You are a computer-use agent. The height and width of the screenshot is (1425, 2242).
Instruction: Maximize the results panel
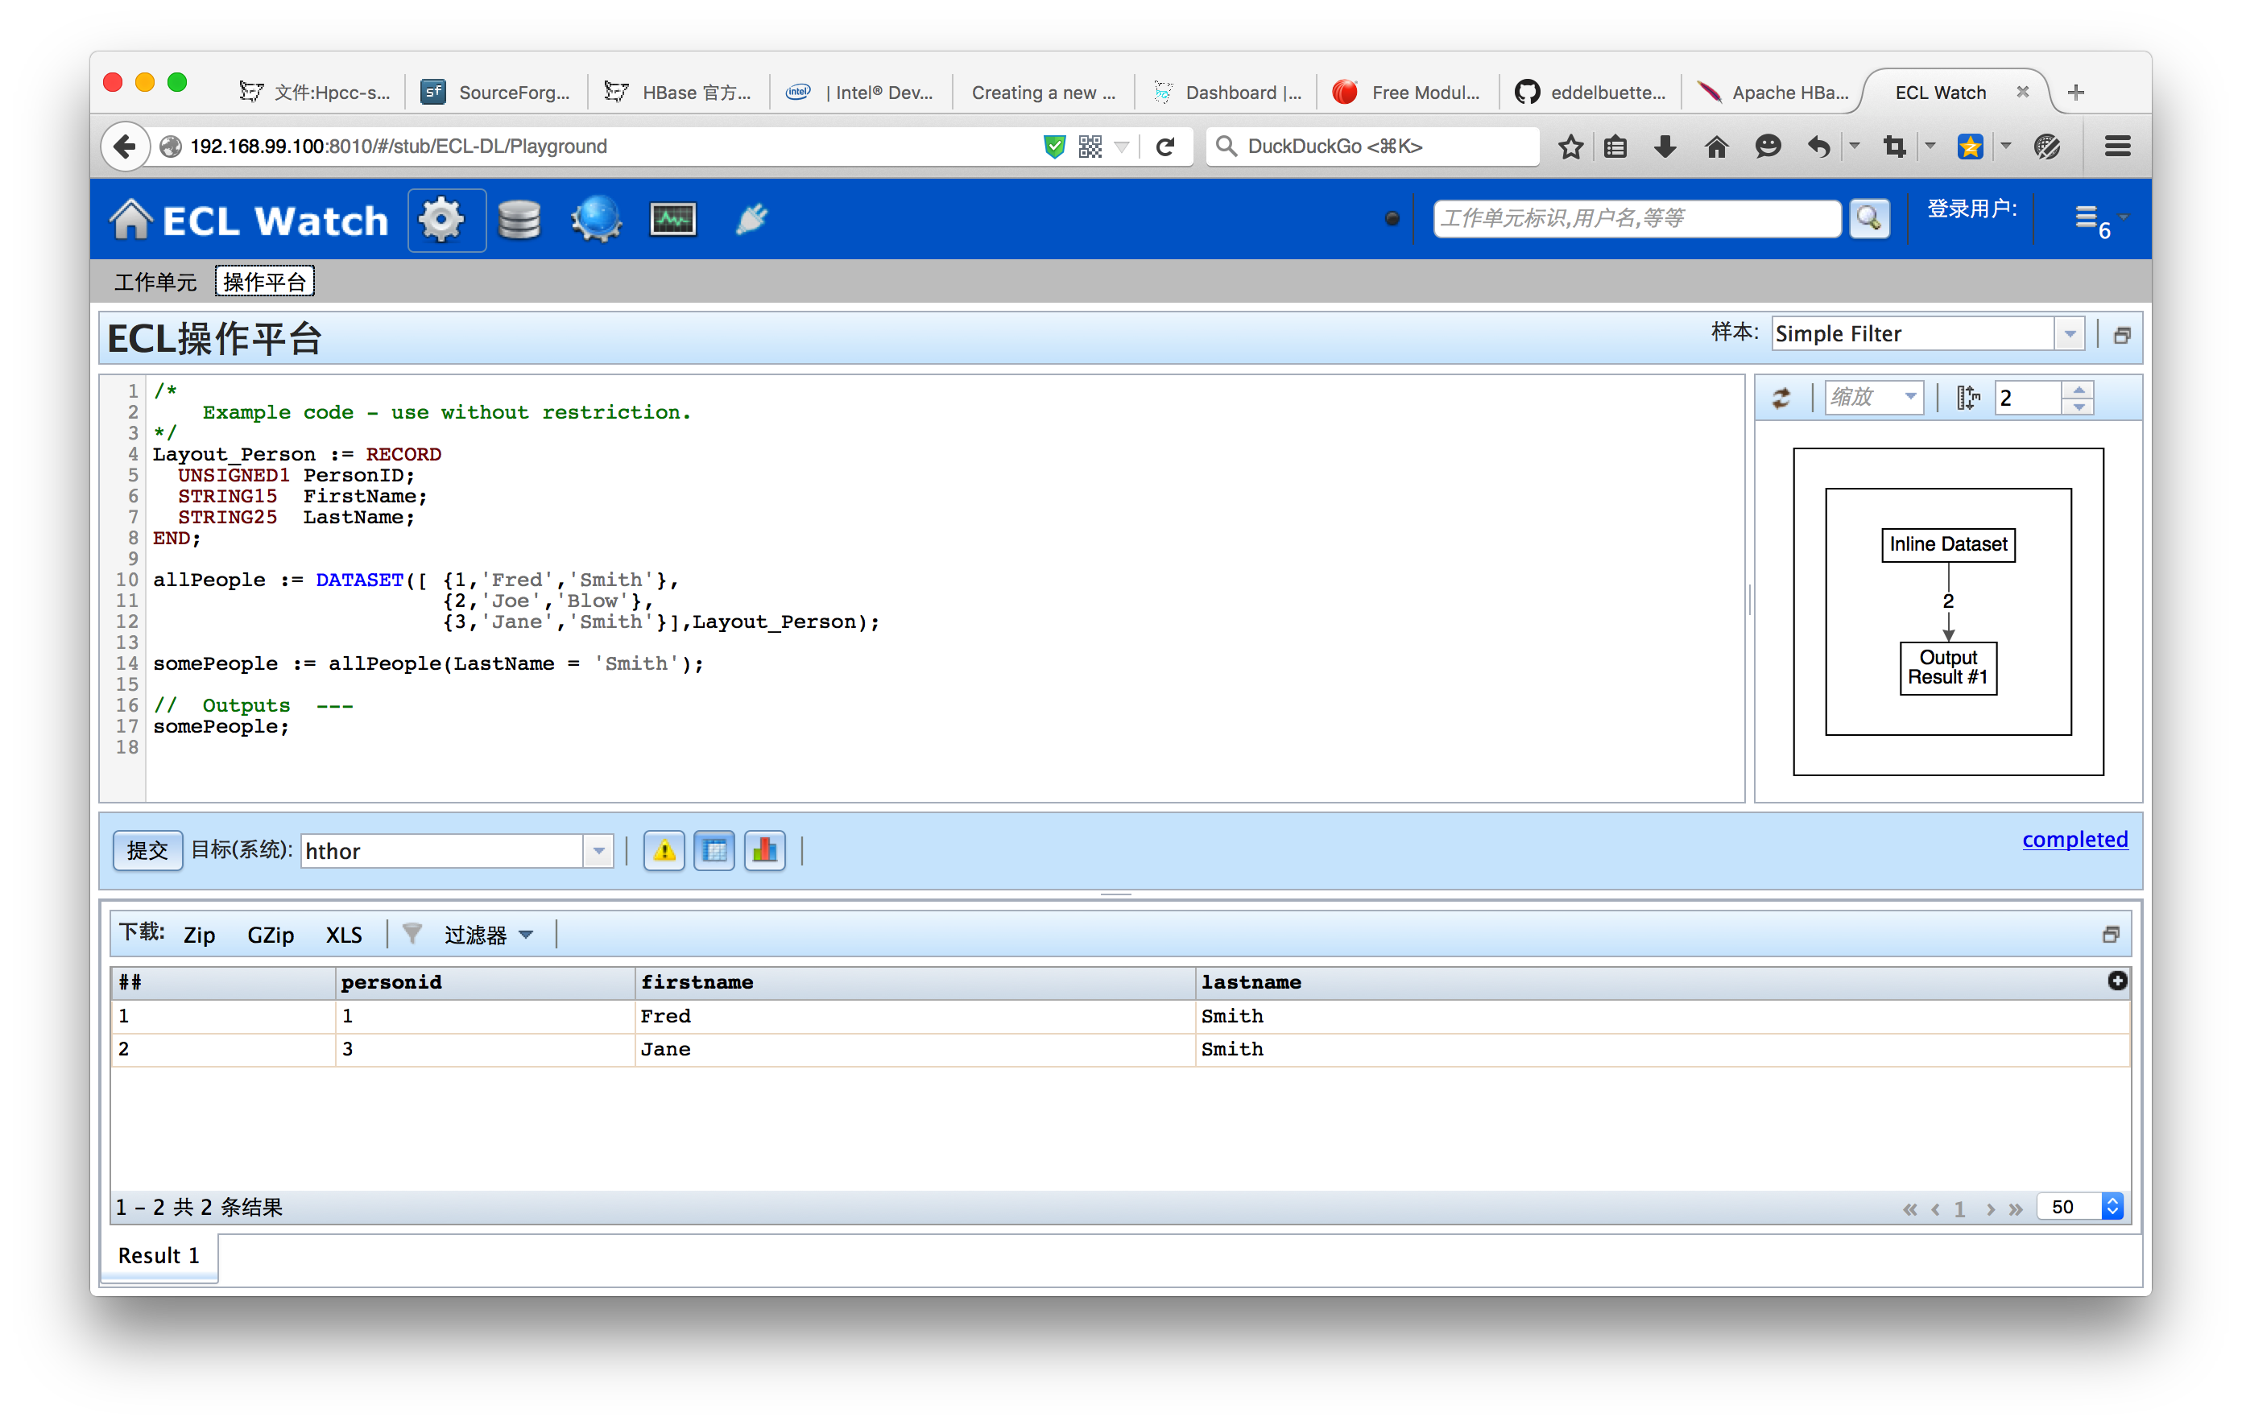tap(2110, 935)
